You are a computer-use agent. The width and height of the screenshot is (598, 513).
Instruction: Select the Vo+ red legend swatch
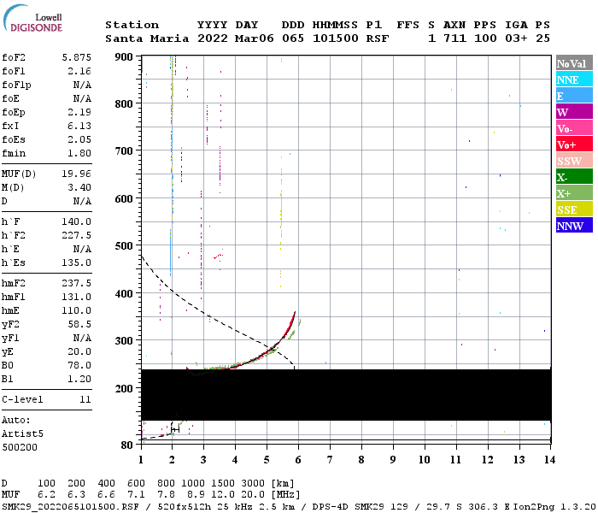click(574, 144)
